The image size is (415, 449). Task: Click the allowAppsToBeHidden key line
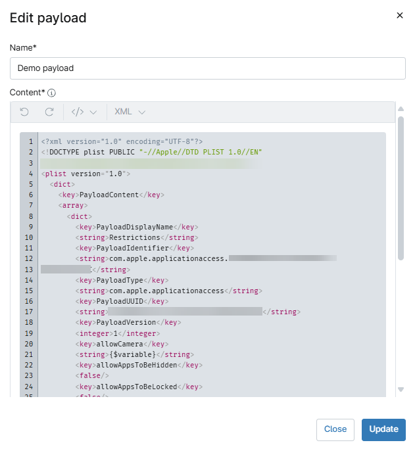tap(137, 364)
